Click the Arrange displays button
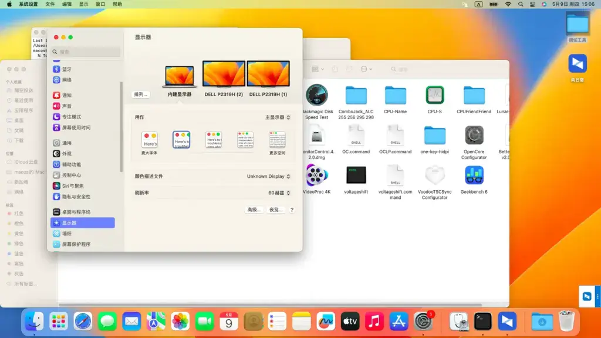Image resolution: width=601 pixels, height=338 pixels. [x=141, y=94]
